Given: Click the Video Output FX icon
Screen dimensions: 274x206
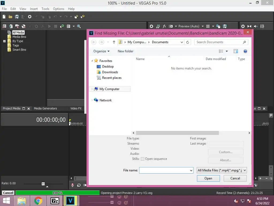Looking at the screenshot, I should (x=164, y=26).
